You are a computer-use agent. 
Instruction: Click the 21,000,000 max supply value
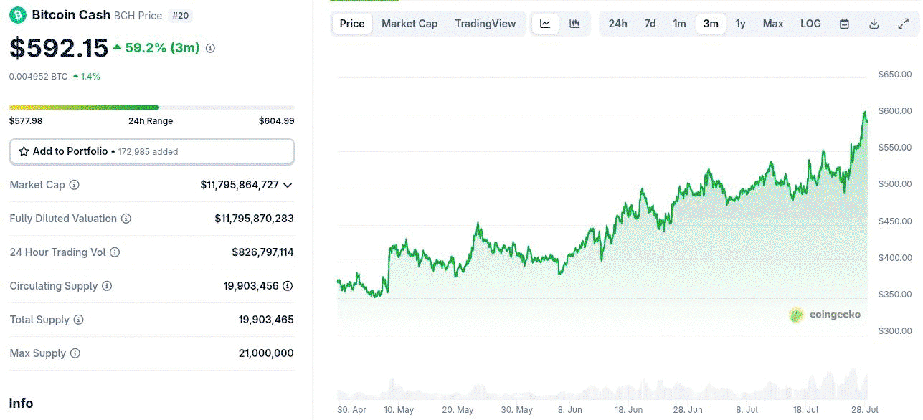coord(266,353)
